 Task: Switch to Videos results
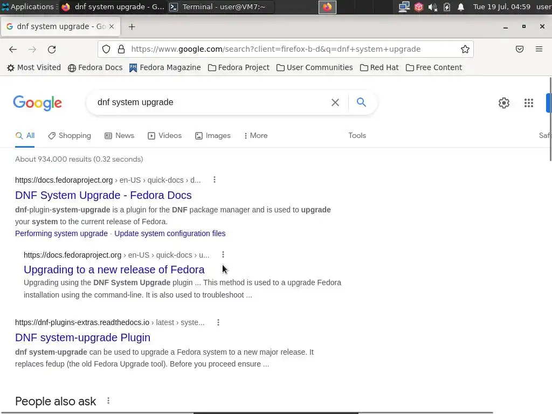click(x=164, y=135)
